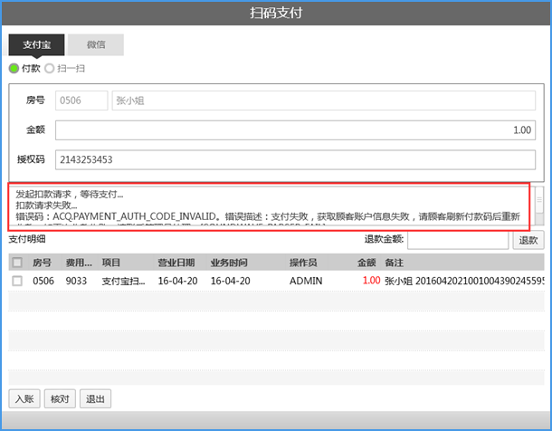The image size is (552, 431).
Task: Sort by 房号 column header
Action: click(x=42, y=263)
